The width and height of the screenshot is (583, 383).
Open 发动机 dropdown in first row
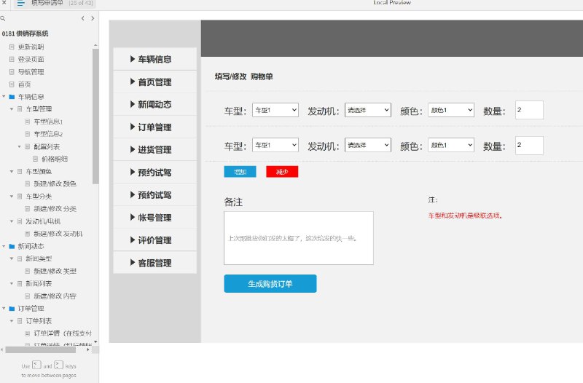pyautogui.click(x=368, y=110)
